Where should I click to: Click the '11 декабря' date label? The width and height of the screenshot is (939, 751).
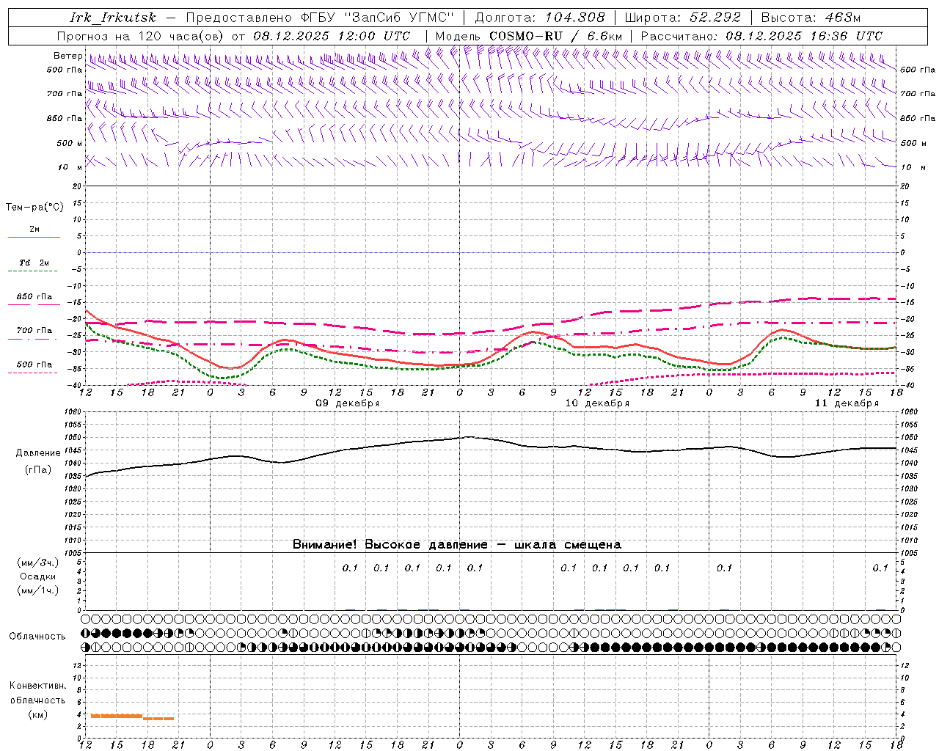[847, 403]
